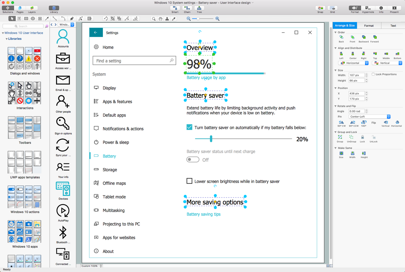Collapse the Align and Distribute section
Image resolution: width=405 pixels, height=272 pixels.
[336, 48]
